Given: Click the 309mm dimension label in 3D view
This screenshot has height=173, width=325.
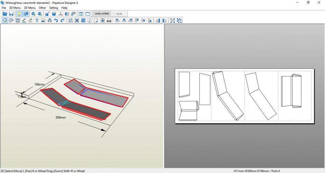Looking at the screenshot, I should [x=61, y=117].
